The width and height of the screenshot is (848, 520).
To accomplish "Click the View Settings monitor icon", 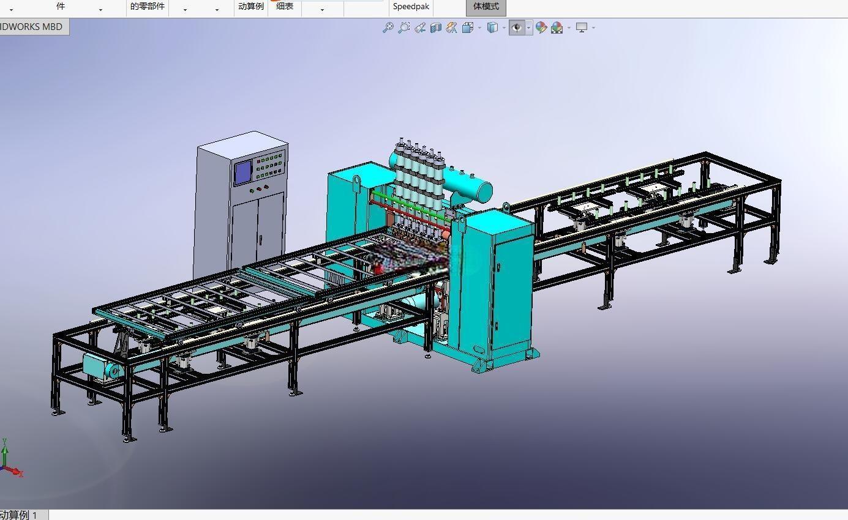I will tap(582, 28).
